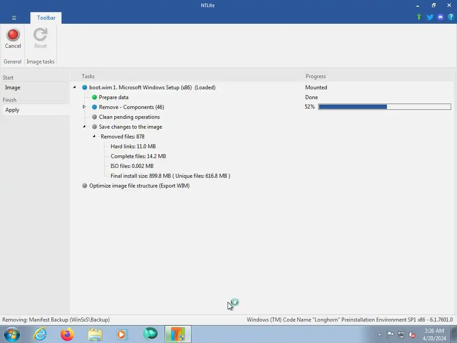The width and height of the screenshot is (457, 343).
Task: Click the blue dot beside Remove - Components
Action: click(x=95, y=107)
